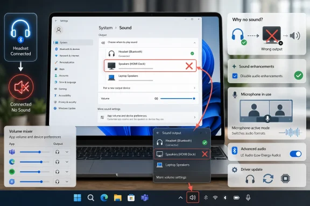Open File Explorer from taskbar

click(x=118, y=197)
